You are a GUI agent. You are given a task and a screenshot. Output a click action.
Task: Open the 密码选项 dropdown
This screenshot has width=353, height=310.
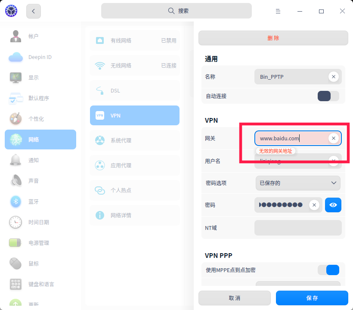[x=298, y=183]
